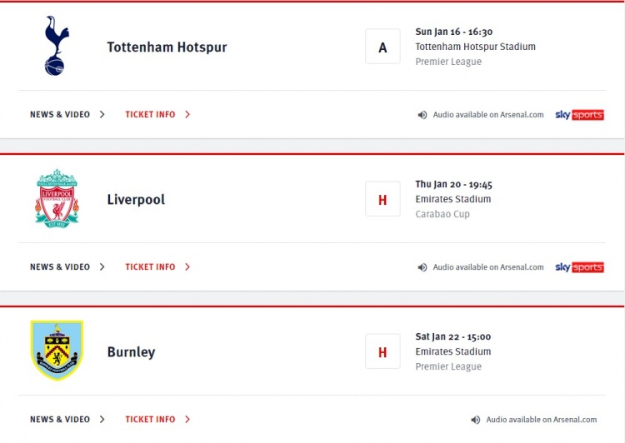Click the Liverpool club crest
This screenshot has width=625, height=443.
[57, 199]
